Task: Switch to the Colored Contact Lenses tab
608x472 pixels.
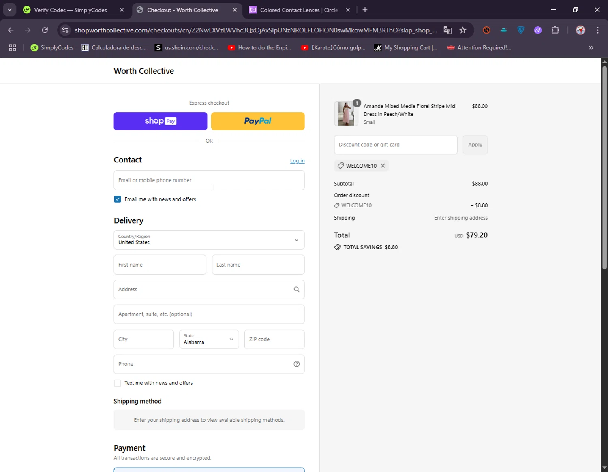Action: click(x=299, y=10)
